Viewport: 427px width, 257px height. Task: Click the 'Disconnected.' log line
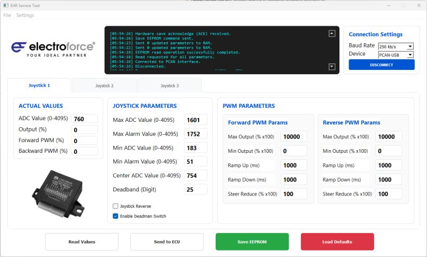point(138,66)
